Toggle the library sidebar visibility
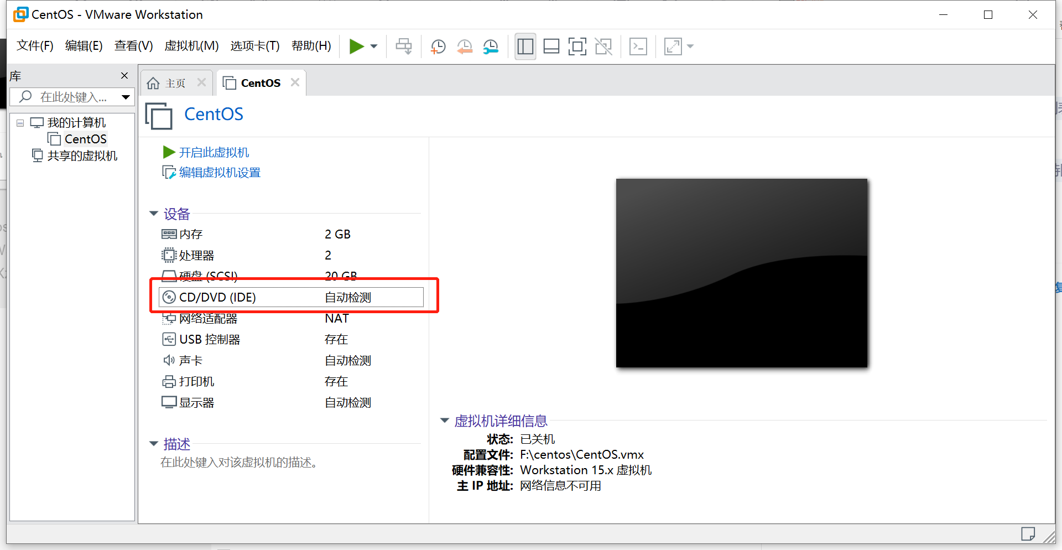 pyautogui.click(x=524, y=46)
